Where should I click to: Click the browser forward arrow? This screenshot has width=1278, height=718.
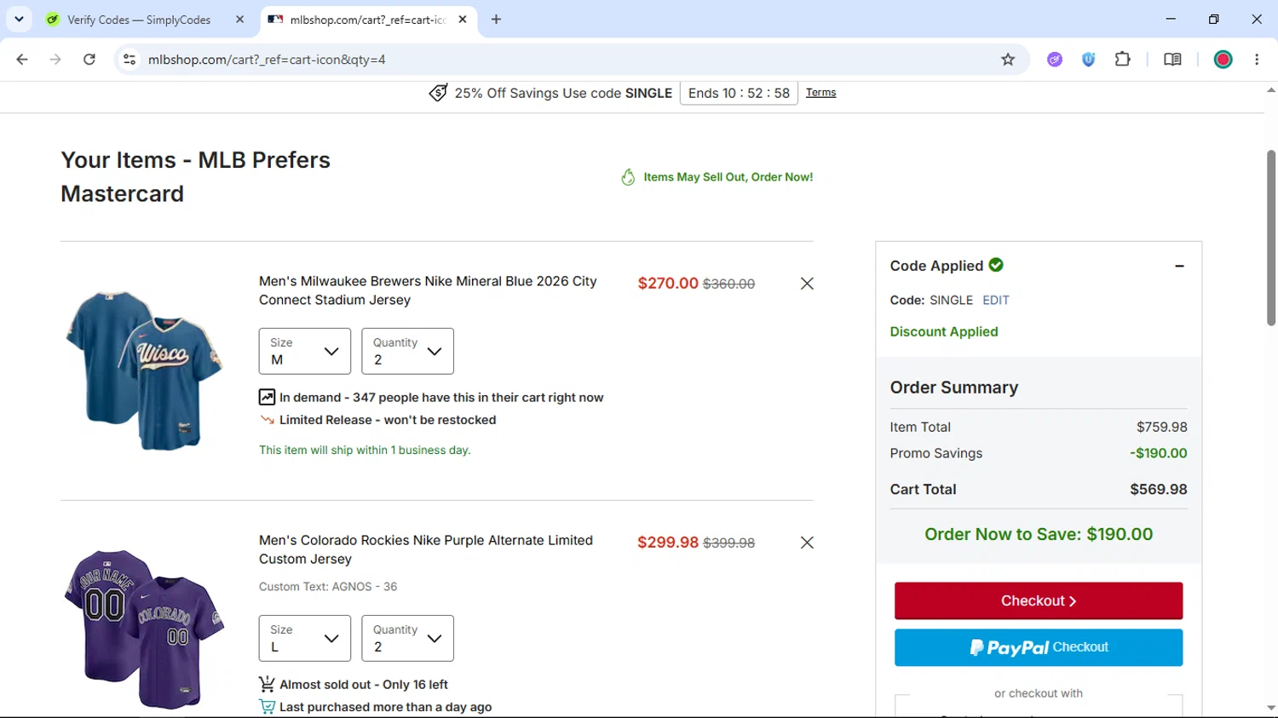point(55,60)
